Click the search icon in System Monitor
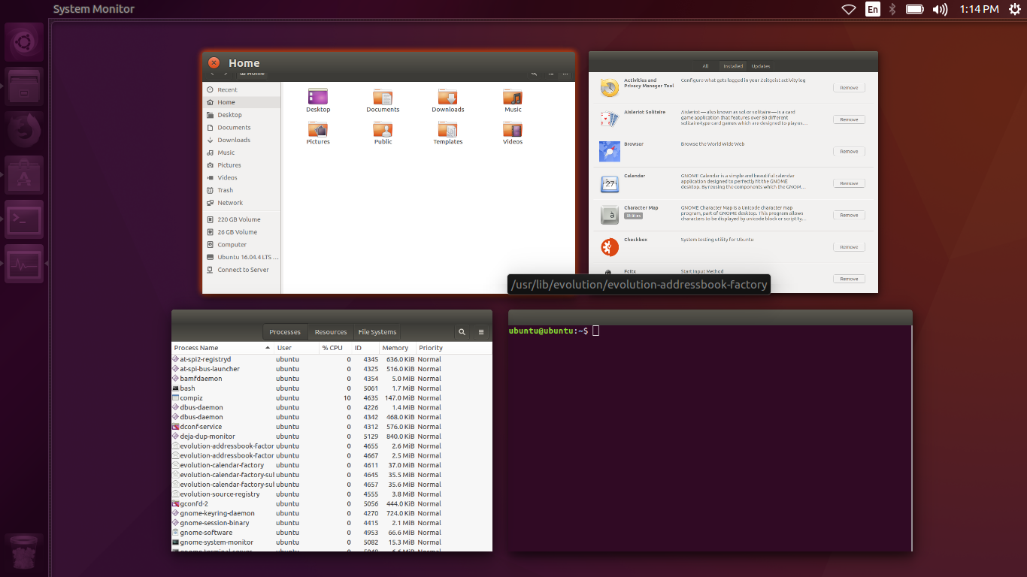The height and width of the screenshot is (577, 1027). click(462, 331)
